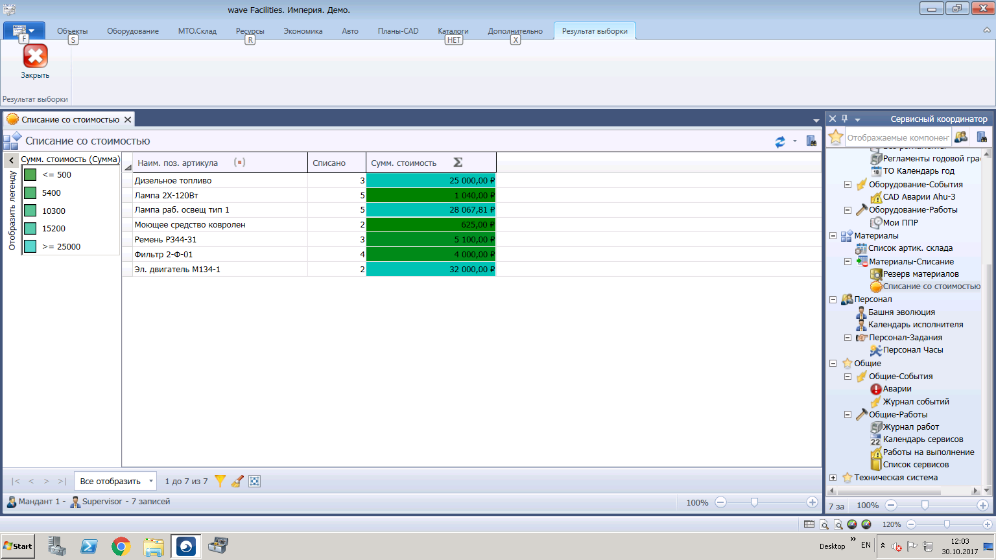996x560 pixels.
Task: Click the main grid zoom slider handle
Action: [x=754, y=502]
